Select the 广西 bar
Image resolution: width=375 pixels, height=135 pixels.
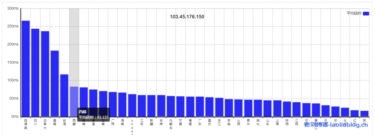coord(113,104)
